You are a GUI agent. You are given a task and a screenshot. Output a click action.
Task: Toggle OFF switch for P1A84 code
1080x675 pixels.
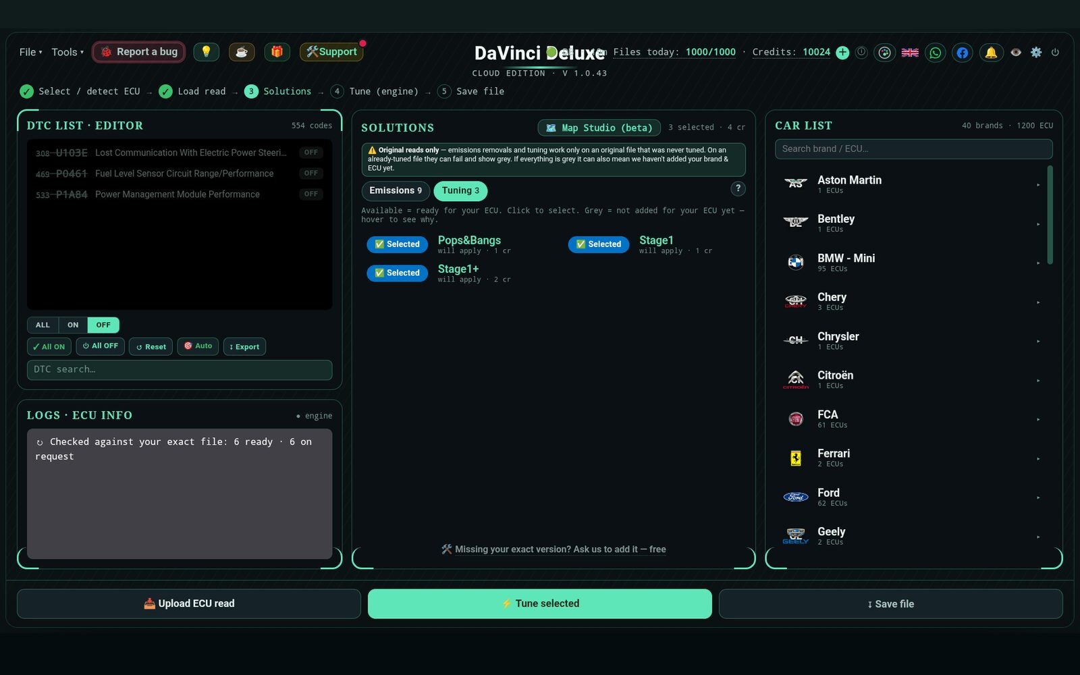[311, 194]
